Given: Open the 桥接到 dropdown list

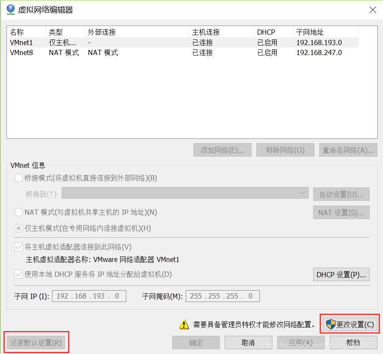Looking at the screenshot, I should coord(185,193).
